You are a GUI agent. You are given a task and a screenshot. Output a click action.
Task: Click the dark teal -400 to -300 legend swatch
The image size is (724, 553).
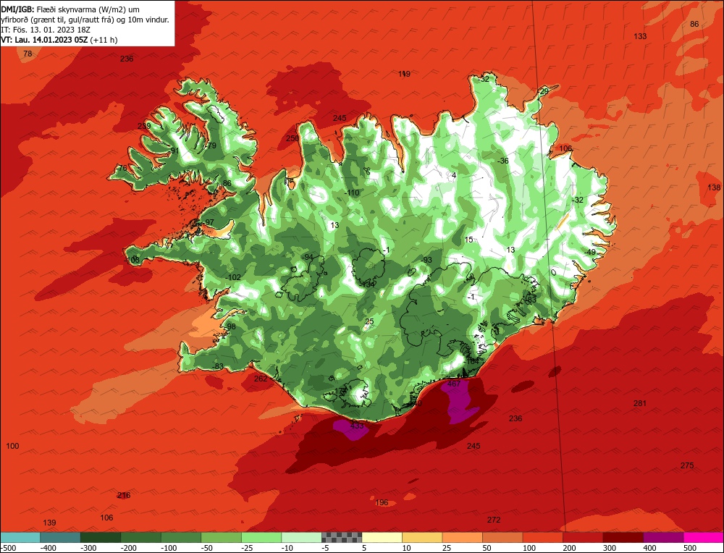click(61, 537)
